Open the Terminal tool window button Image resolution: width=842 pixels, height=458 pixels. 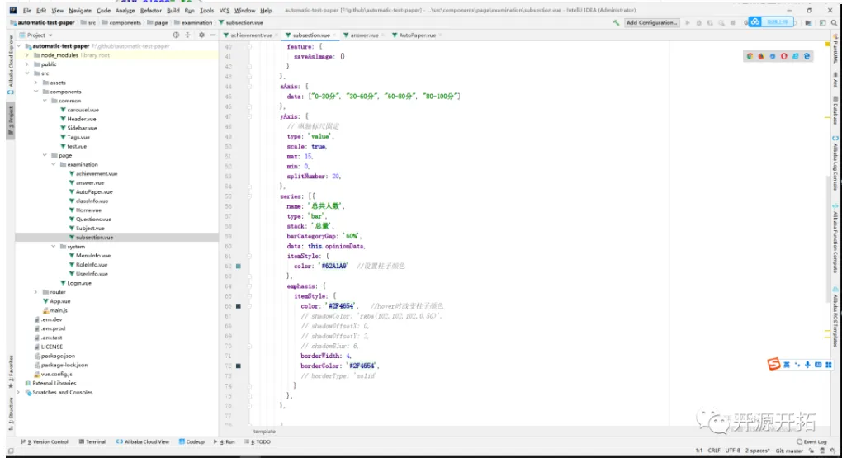tap(92, 441)
